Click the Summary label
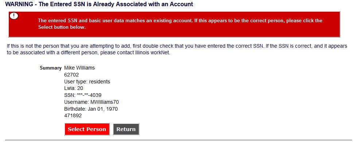The image size is (356, 142). coord(51,68)
